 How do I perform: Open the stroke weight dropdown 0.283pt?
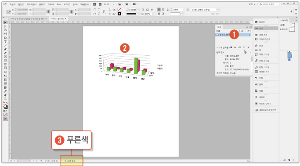(x=138, y=10)
